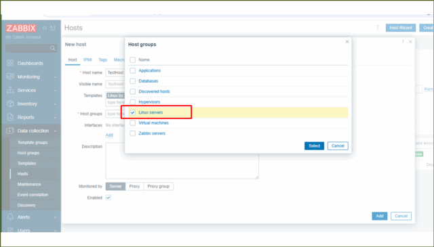Open the Virtual machines link

click(154, 122)
